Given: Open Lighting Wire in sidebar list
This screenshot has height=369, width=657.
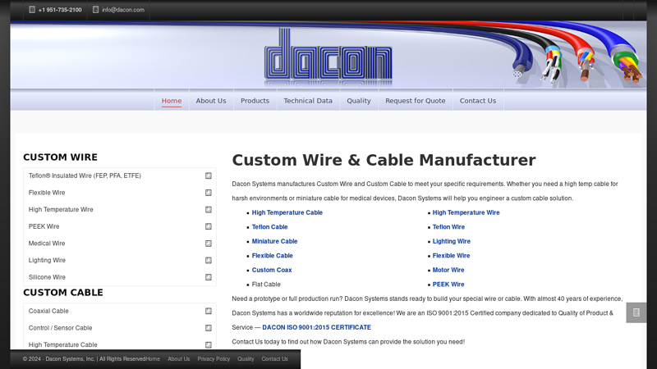Looking at the screenshot, I should click(47, 260).
